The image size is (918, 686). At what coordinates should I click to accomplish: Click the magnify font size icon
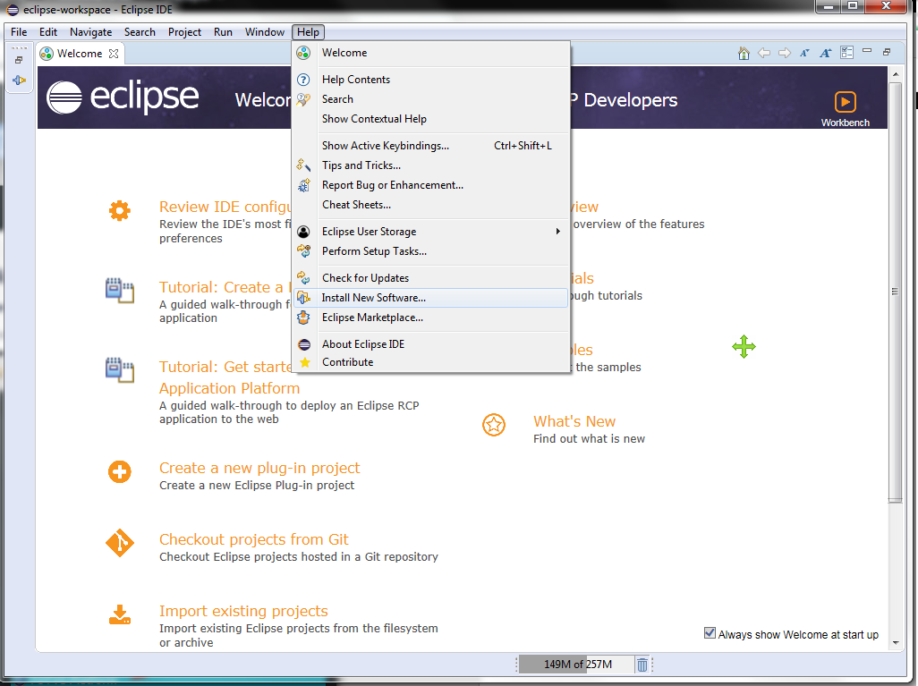pyautogui.click(x=826, y=54)
